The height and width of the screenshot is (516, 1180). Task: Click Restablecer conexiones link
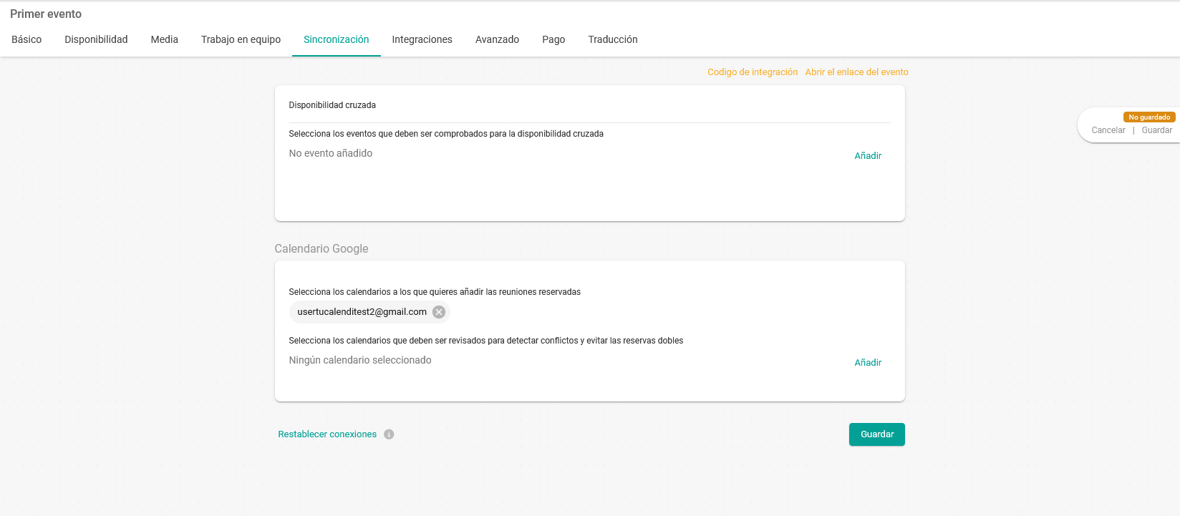327,434
